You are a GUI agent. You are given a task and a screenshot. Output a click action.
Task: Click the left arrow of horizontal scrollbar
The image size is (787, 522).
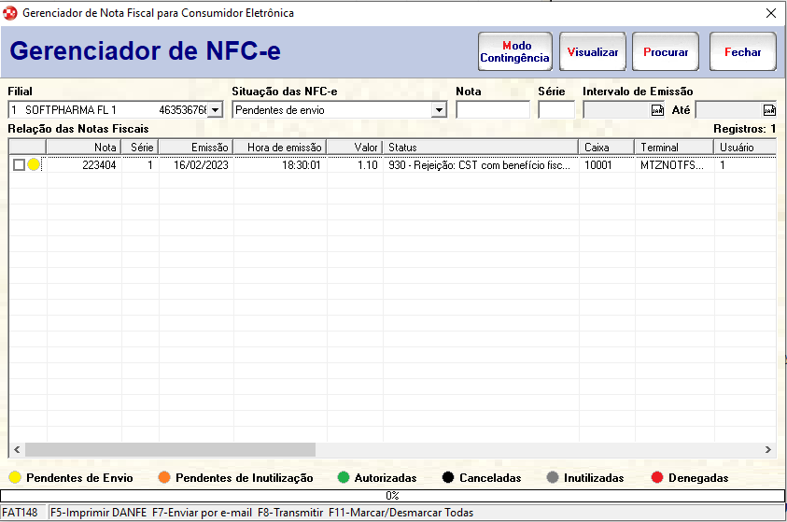(x=17, y=450)
